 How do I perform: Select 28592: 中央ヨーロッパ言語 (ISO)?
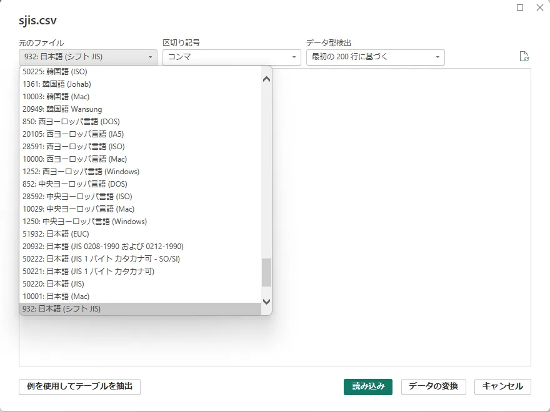point(140,197)
